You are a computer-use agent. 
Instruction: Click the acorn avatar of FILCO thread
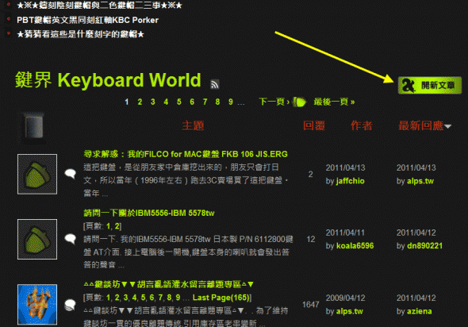click(x=37, y=174)
